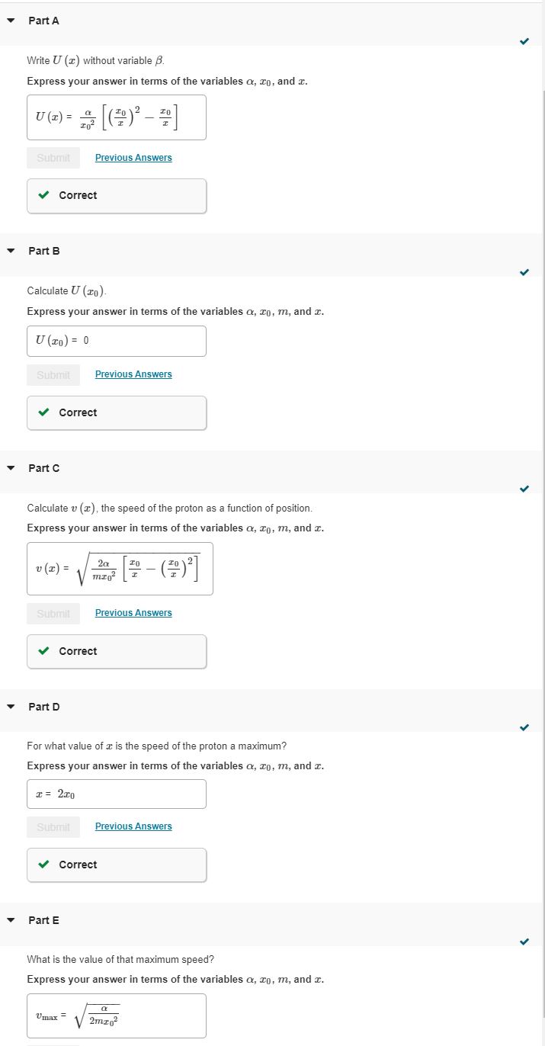Select the Part E section header
This screenshot has height=1046, width=545.
43,920
